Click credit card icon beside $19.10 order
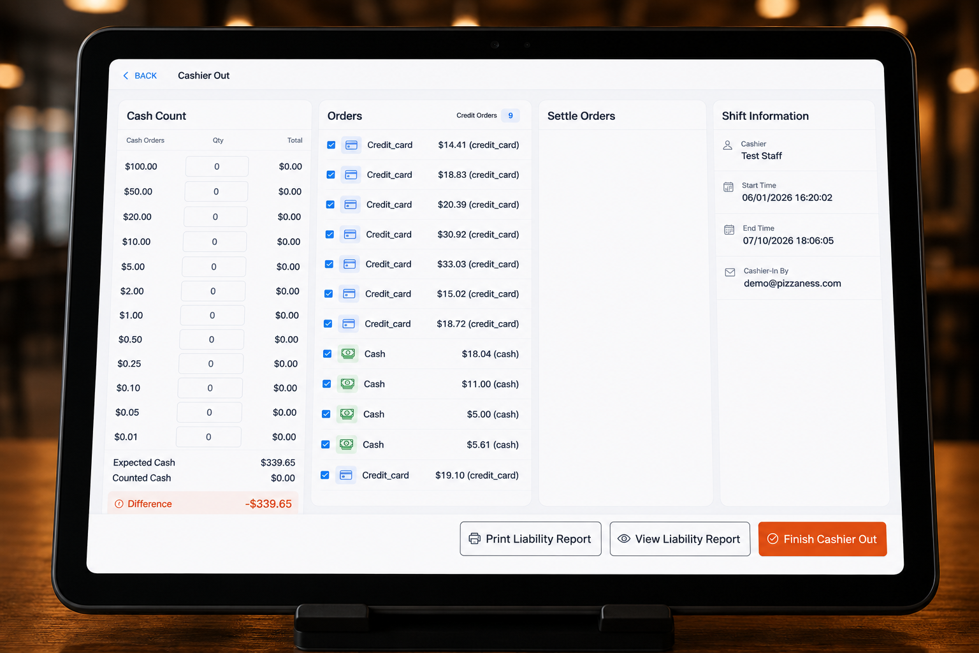Image resolution: width=979 pixels, height=653 pixels. coord(346,475)
